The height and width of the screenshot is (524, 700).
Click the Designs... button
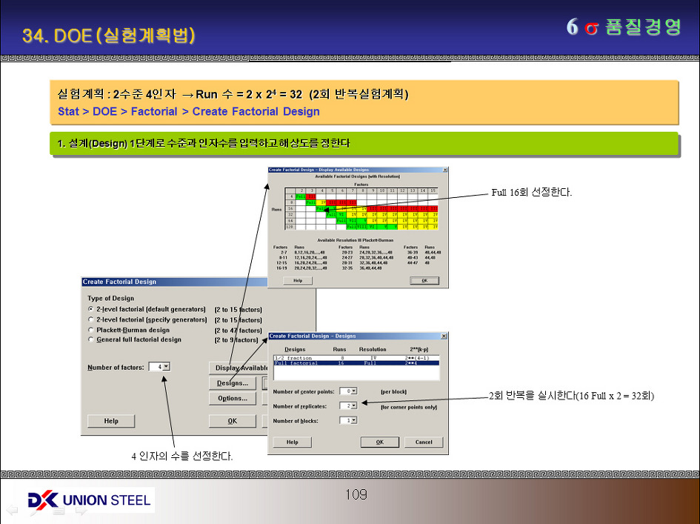click(232, 383)
